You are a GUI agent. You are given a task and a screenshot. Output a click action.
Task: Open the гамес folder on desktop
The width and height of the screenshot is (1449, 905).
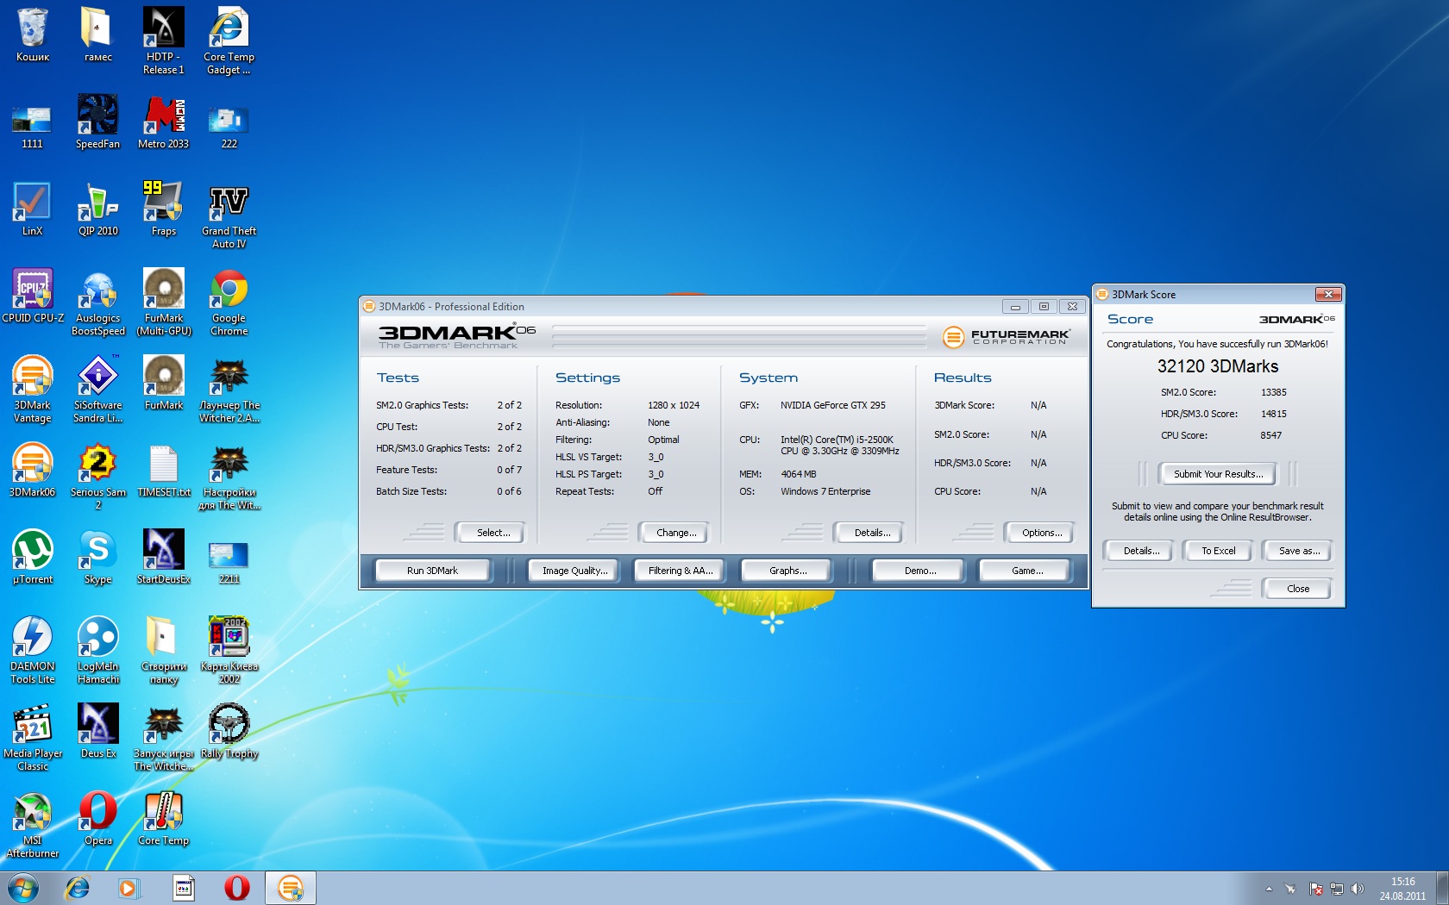tap(97, 34)
